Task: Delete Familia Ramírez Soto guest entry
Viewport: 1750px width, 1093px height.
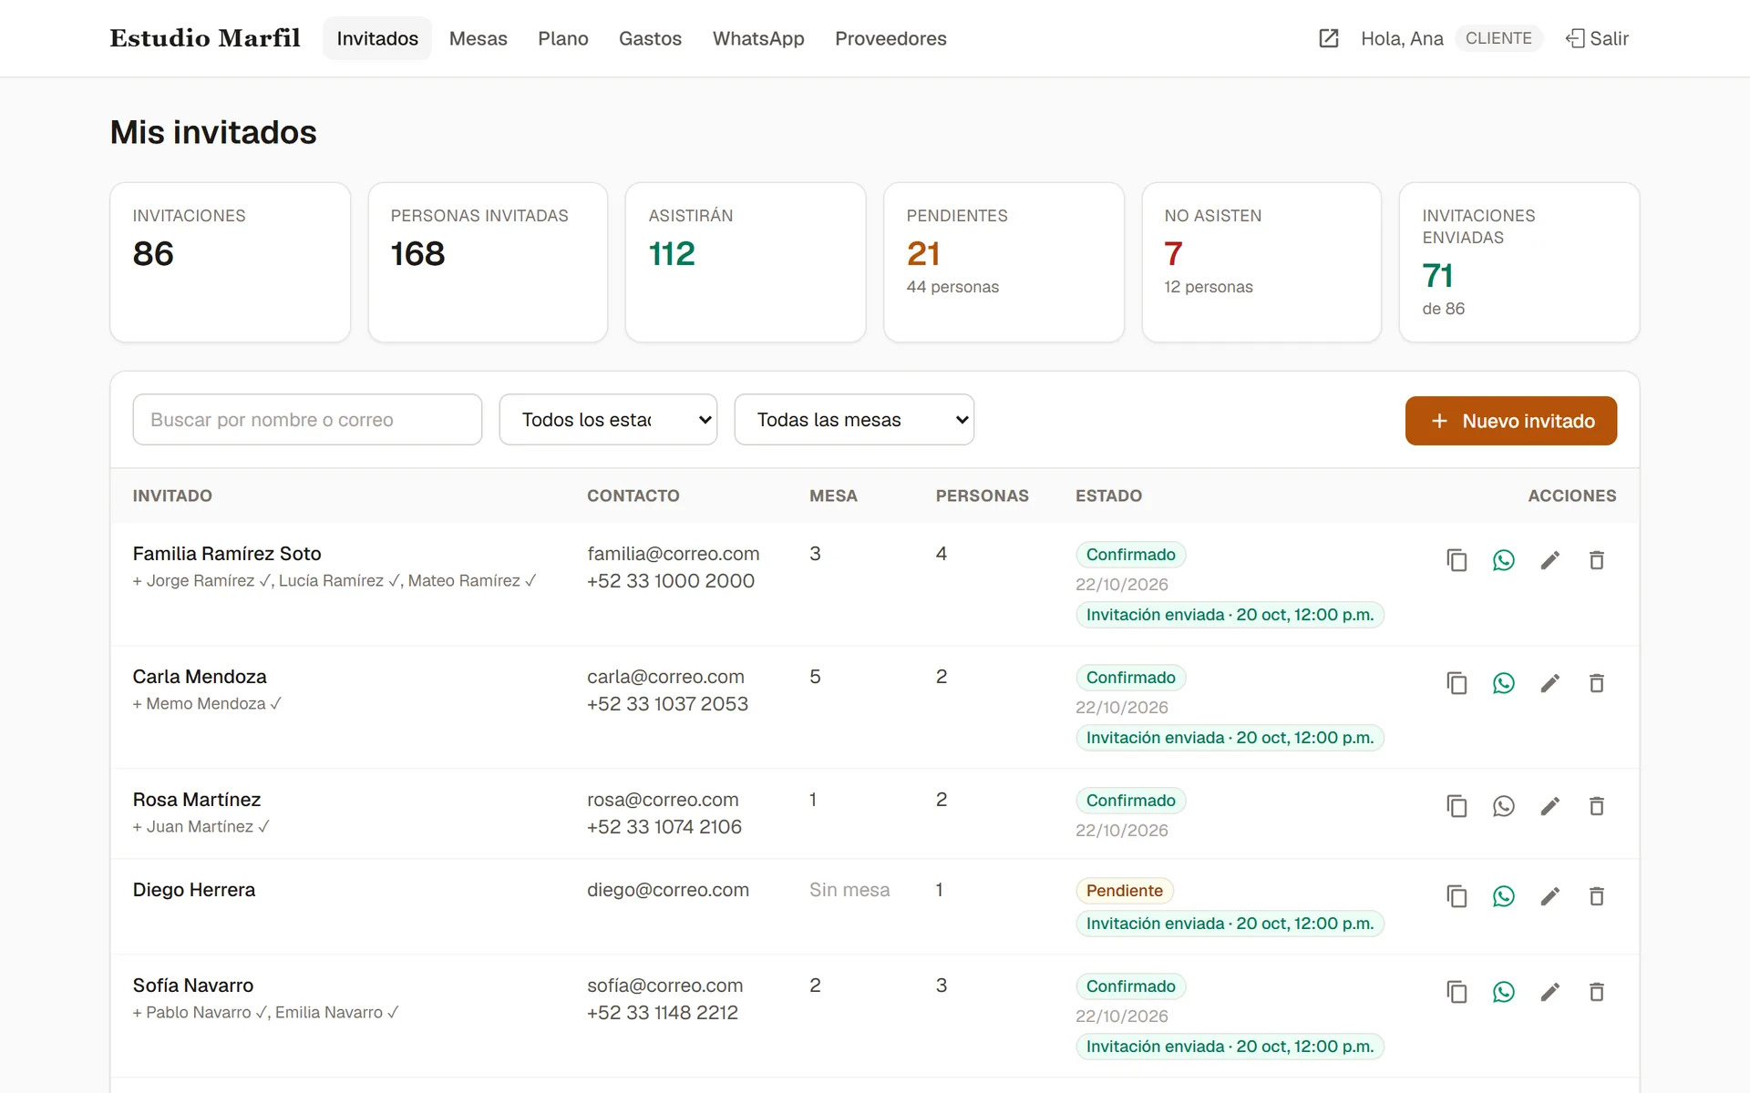Action: 1596,560
